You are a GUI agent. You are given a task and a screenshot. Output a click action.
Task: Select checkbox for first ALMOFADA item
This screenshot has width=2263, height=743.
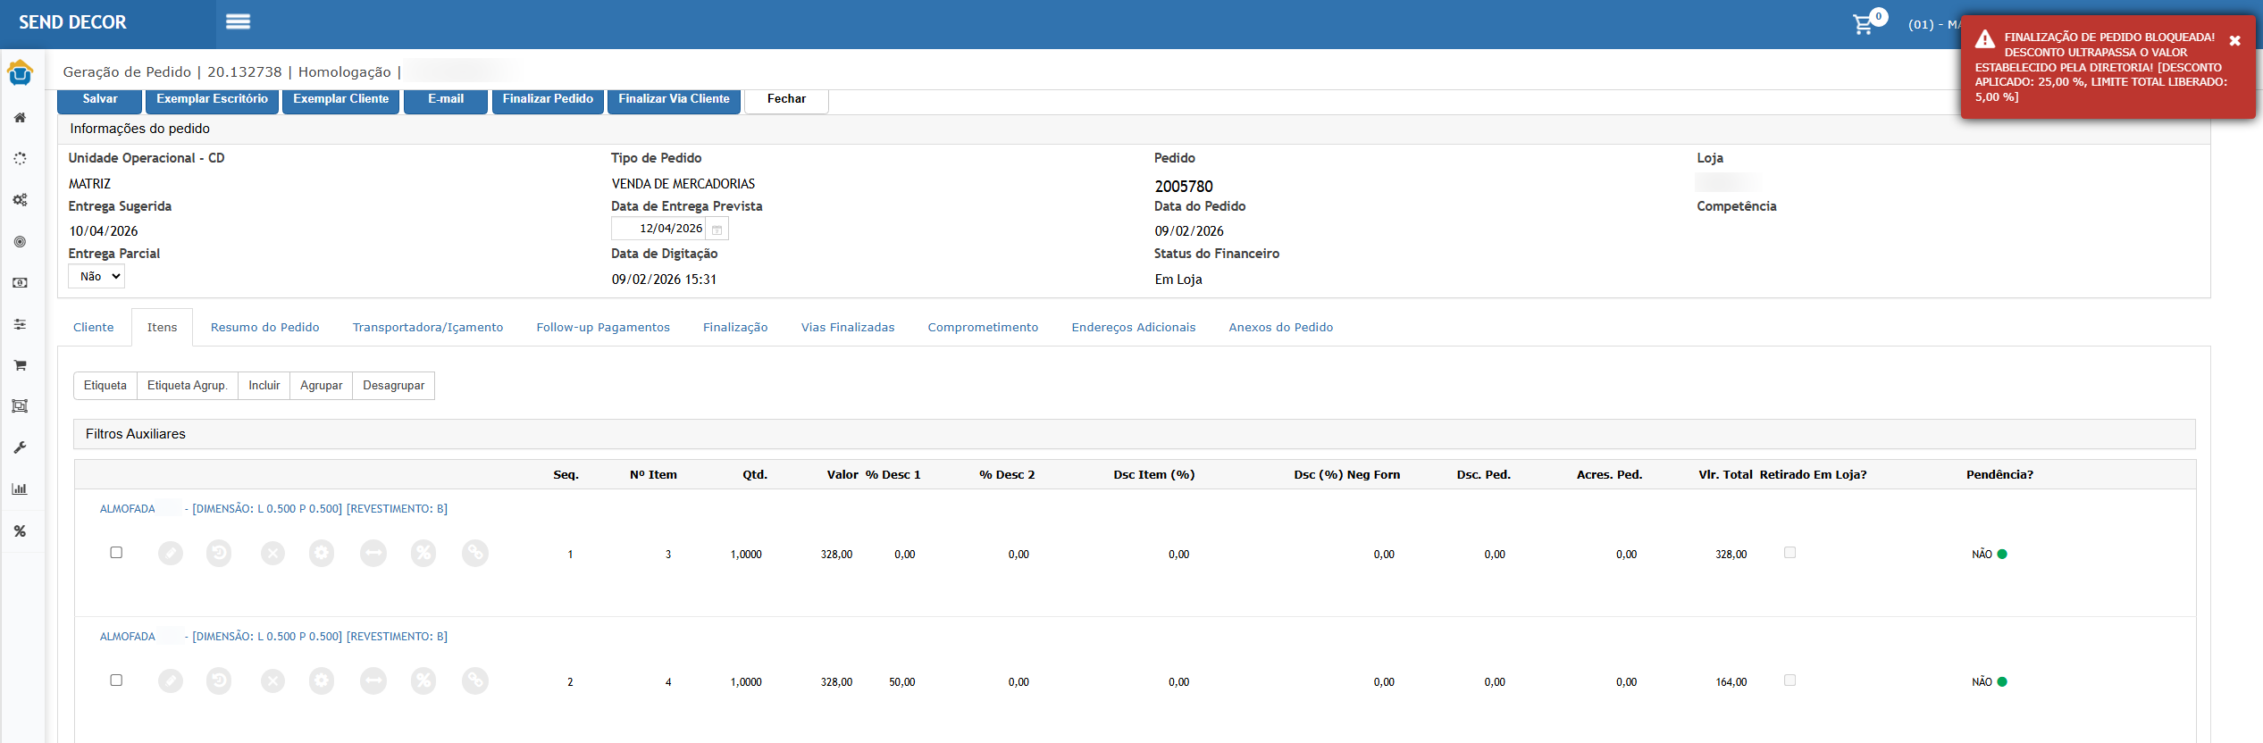click(116, 553)
